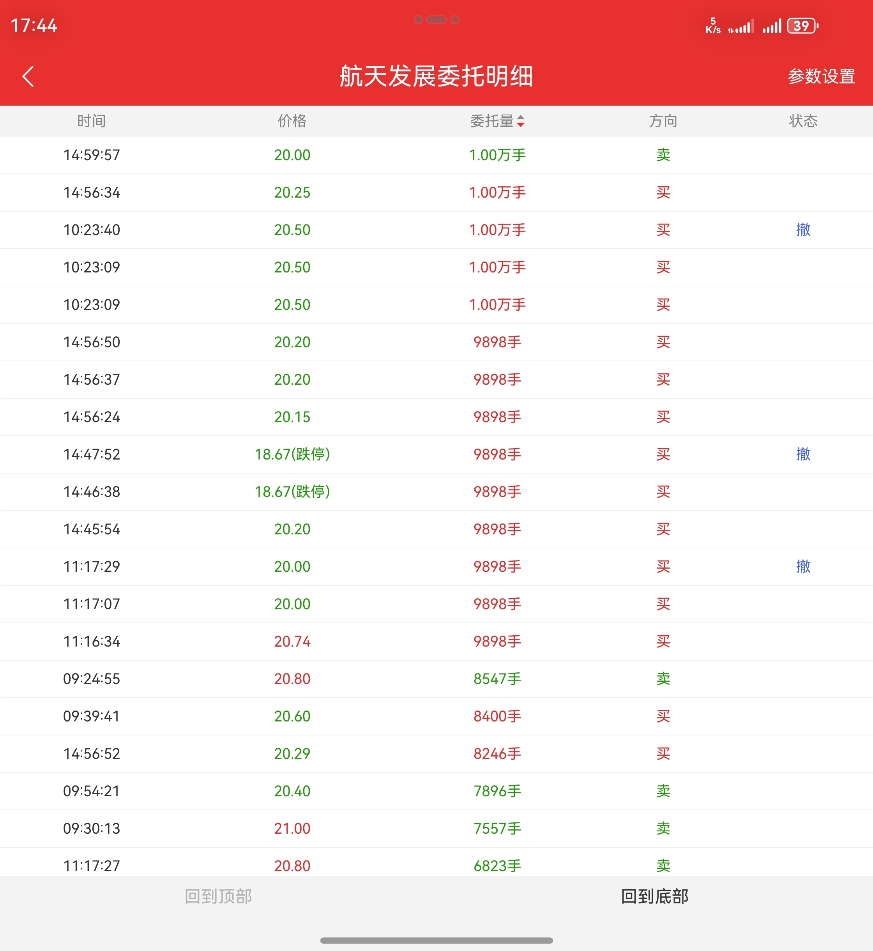Select the 状态 column header

(x=802, y=121)
